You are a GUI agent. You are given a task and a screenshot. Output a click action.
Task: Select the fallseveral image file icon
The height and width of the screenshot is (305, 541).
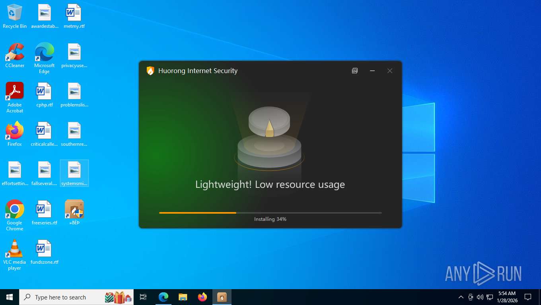[45, 174]
